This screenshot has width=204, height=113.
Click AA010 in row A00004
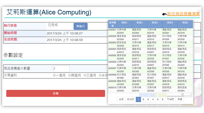(166, 52)
